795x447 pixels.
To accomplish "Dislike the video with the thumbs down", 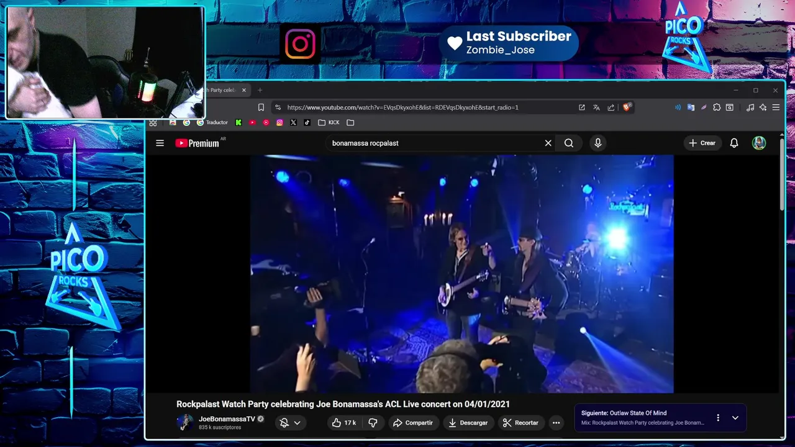I will (x=373, y=423).
